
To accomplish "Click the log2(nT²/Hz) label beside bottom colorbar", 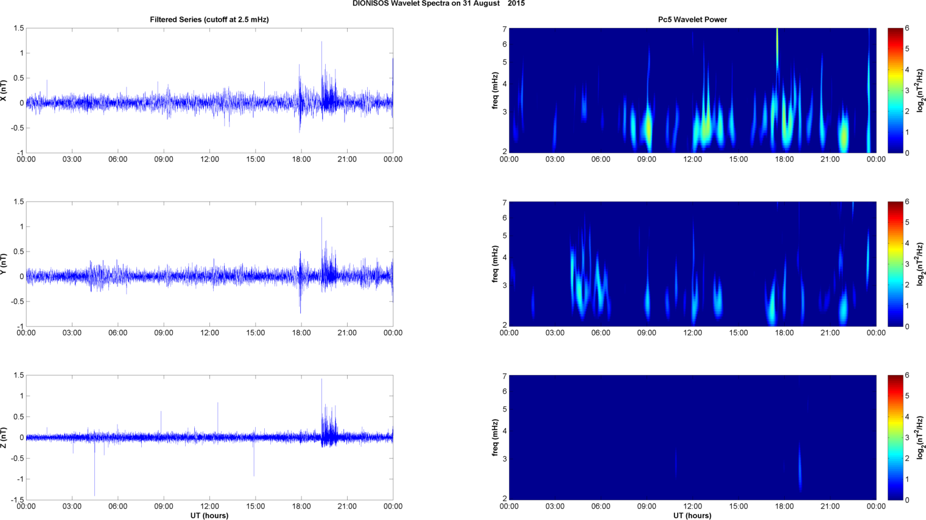I will pyautogui.click(x=921, y=437).
